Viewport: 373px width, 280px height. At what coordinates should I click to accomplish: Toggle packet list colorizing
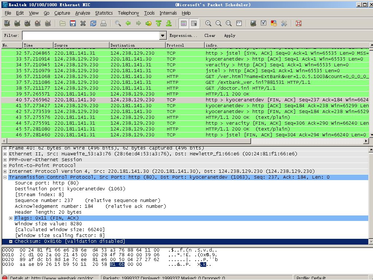(x=184, y=23)
